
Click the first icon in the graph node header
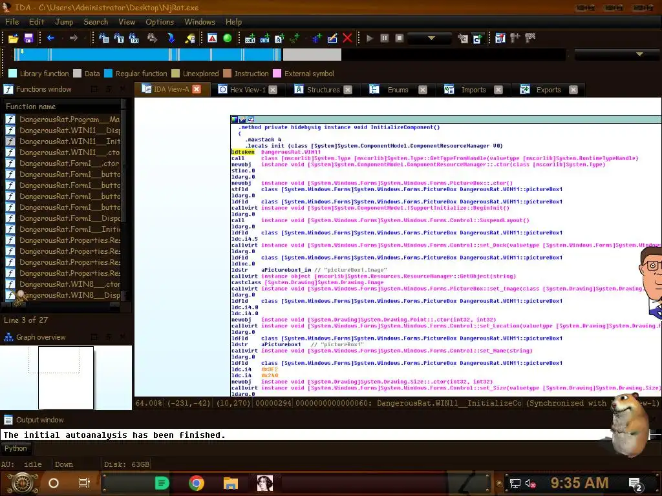234,119
